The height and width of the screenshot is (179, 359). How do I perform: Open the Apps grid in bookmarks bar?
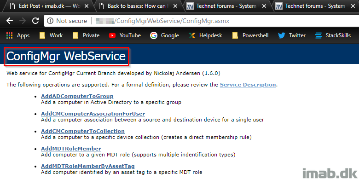[18, 35]
